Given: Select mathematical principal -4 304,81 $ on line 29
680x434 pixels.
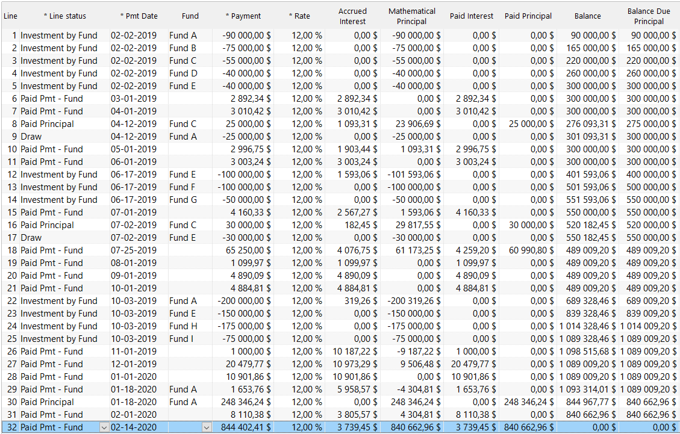Looking at the screenshot, I should click(x=419, y=389).
